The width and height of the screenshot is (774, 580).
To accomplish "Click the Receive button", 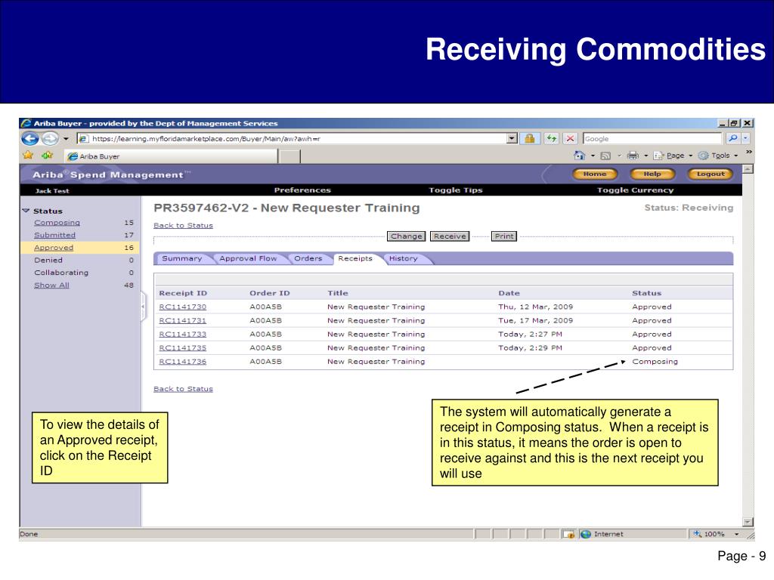I will [450, 236].
